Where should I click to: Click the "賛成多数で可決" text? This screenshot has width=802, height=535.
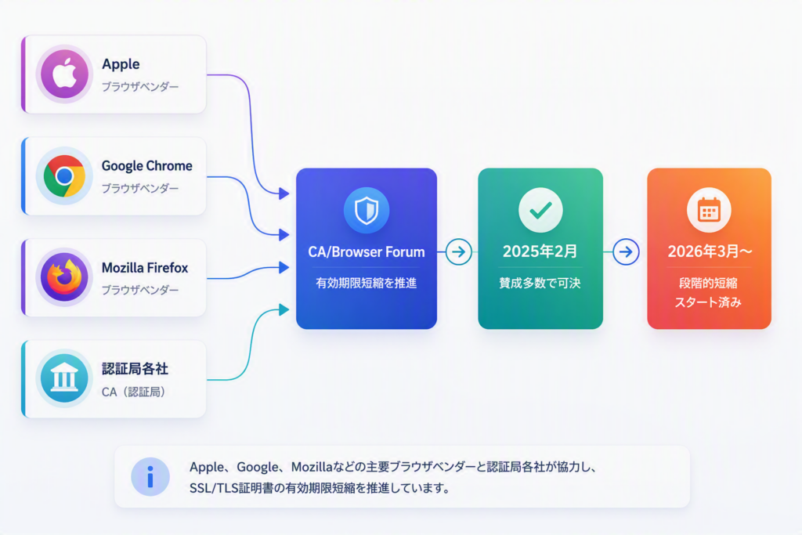(x=540, y=283)
